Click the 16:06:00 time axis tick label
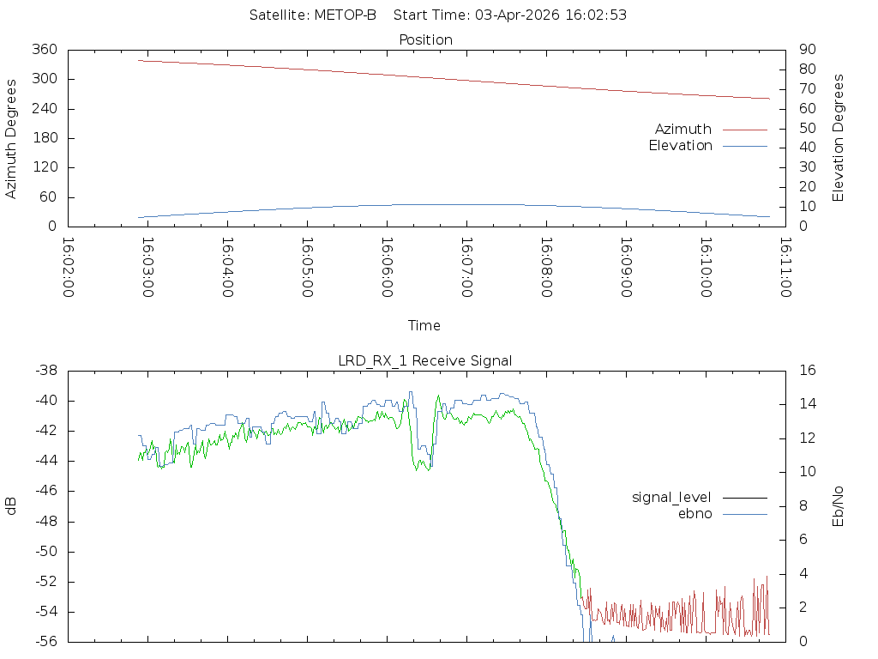The image size is (878, 659). [387, 268]
